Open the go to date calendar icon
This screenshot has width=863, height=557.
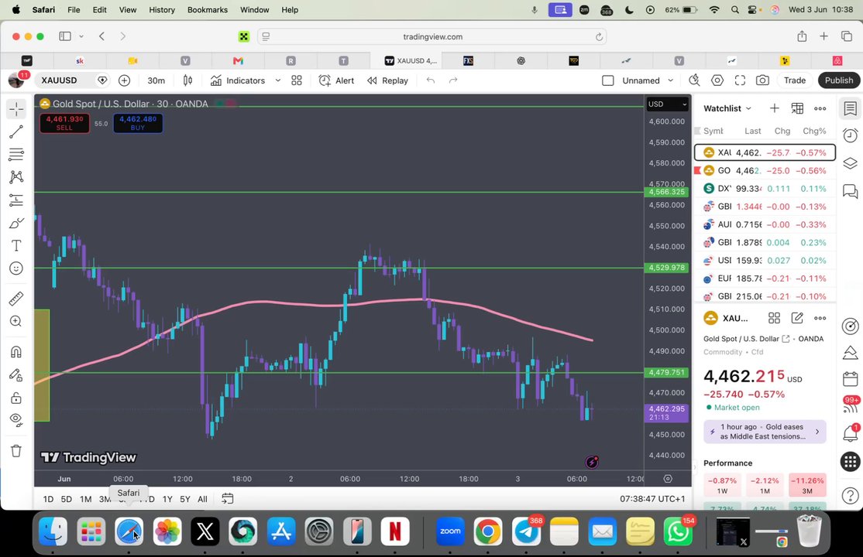point(227,499)
